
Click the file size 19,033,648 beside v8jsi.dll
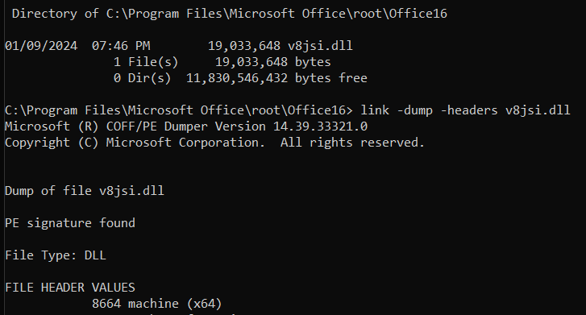point(244,46)
